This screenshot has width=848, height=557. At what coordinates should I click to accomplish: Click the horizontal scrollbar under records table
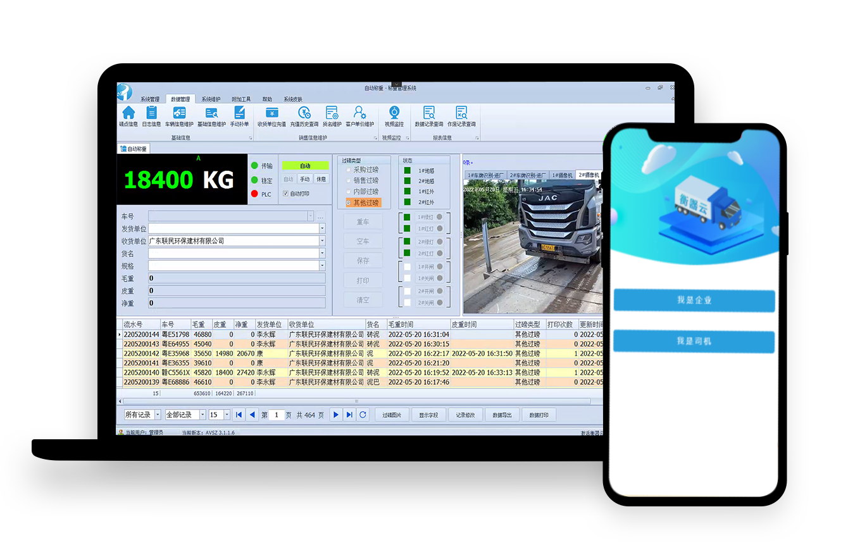[x=357, y=401]
